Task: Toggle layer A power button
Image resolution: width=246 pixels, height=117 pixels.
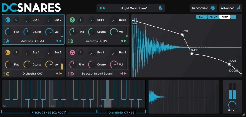Action: tap(8, 20)
